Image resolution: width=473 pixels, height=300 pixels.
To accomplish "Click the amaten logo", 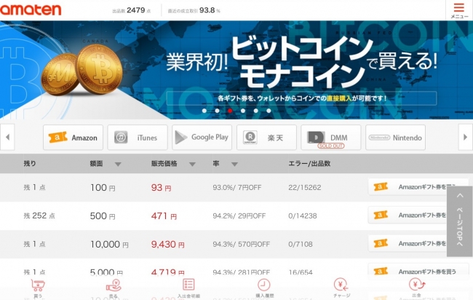I will click(x=31, y=10).
